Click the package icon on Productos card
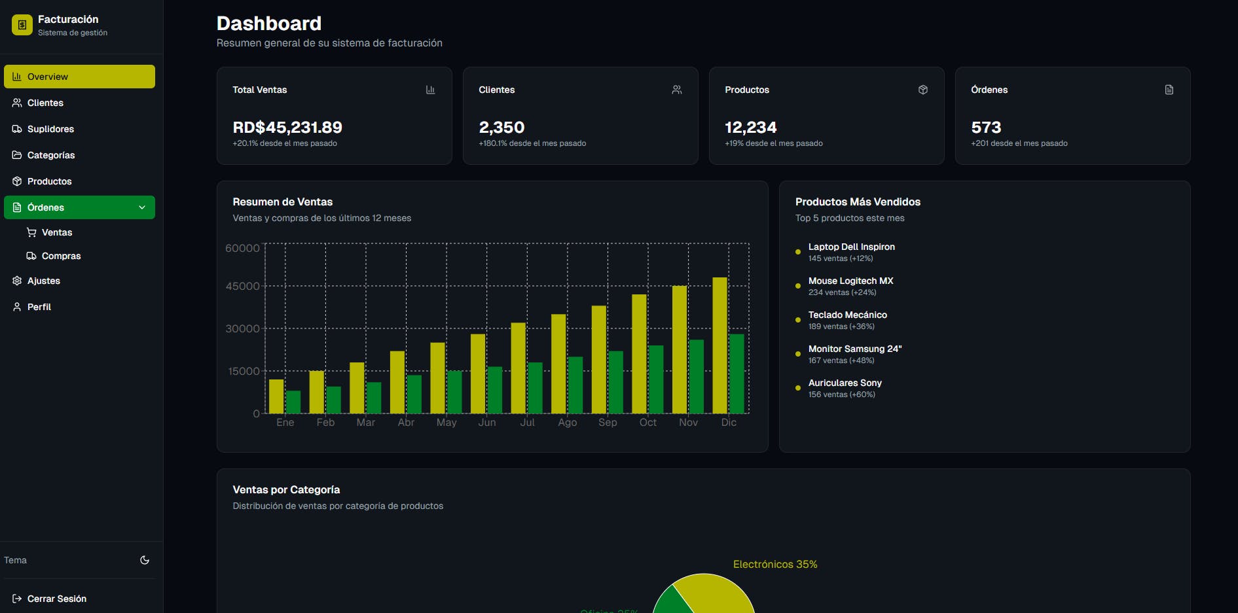Screen dimensions: 1238x613 [923, 90]
